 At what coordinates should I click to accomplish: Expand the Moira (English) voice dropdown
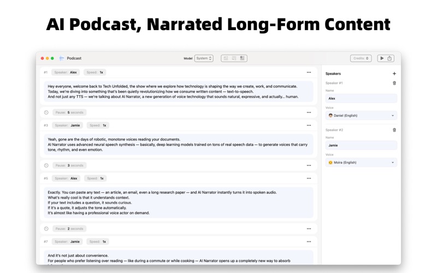point(361,163)
